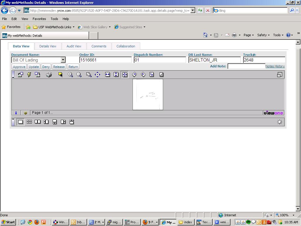Select the pan four-arrow tool
The height and width of the screenshot is (226, 301).
(x=98, y=74)
